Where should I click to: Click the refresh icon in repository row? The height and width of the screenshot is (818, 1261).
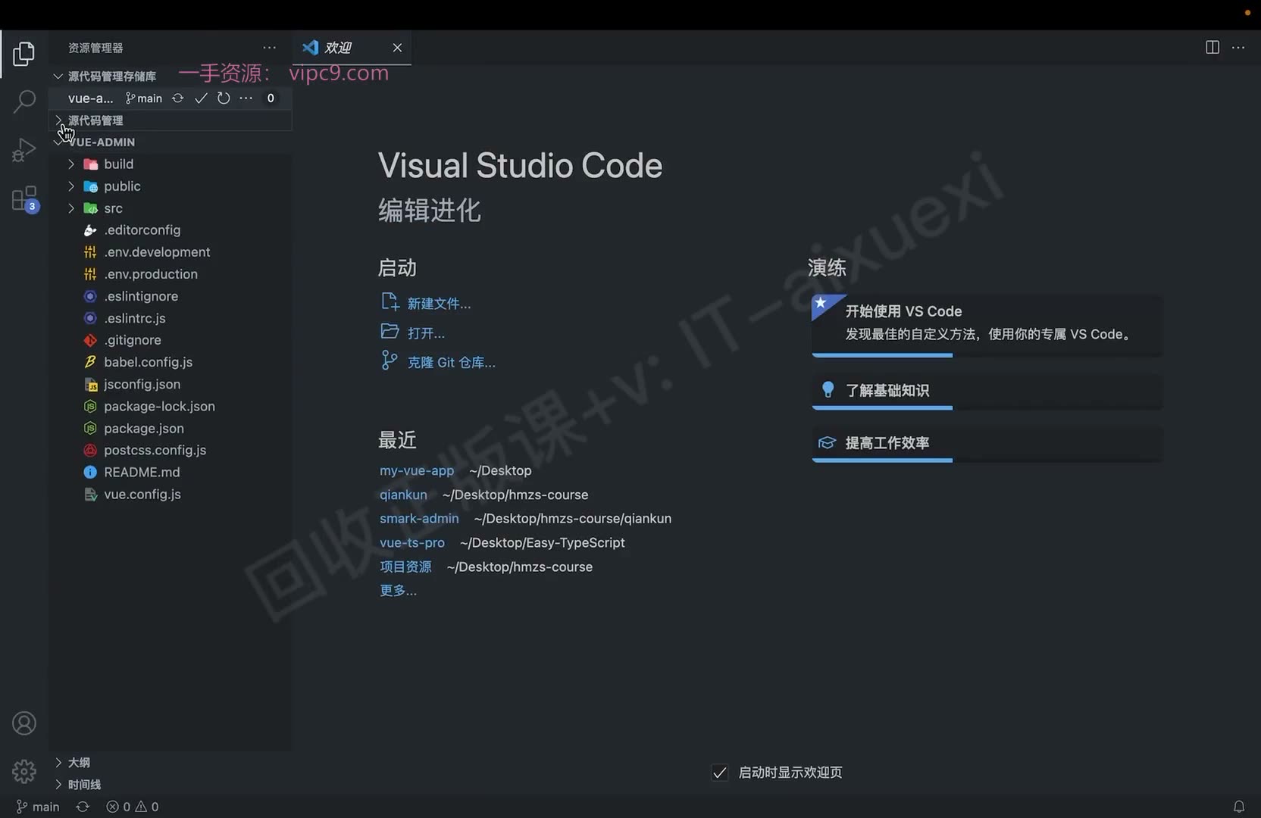tap(224, 98)
